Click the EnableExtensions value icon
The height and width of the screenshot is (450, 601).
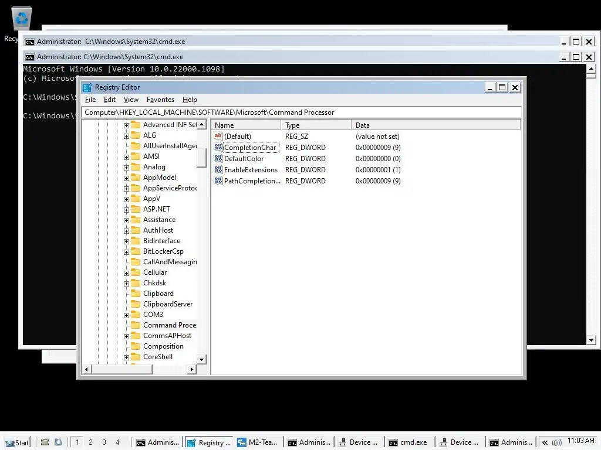tap(218, 169)
